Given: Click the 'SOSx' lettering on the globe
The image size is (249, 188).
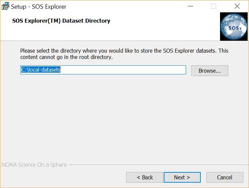Looking at the screenshot, I should 235,28.
